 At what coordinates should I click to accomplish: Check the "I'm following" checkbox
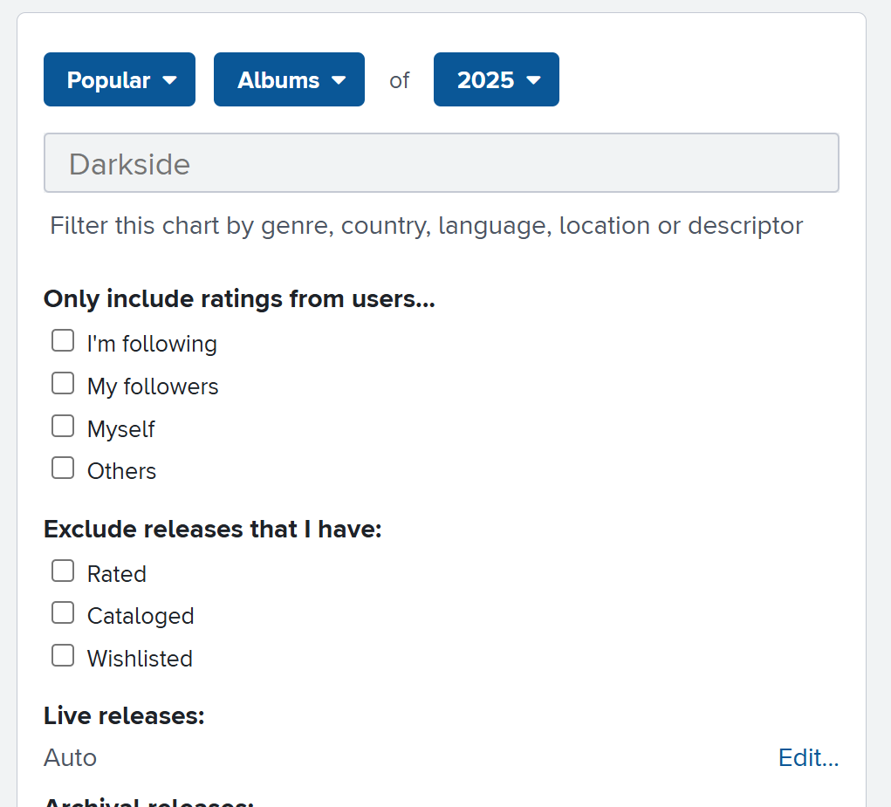coord(63,341)
